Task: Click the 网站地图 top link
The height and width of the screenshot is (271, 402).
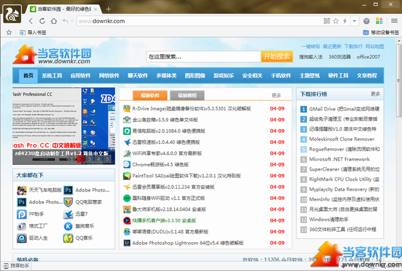Action: 375,46
